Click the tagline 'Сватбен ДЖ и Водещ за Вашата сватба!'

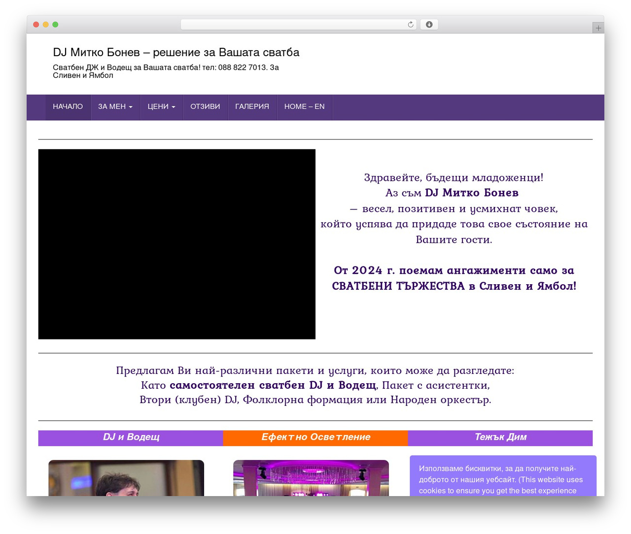(127, 67)
